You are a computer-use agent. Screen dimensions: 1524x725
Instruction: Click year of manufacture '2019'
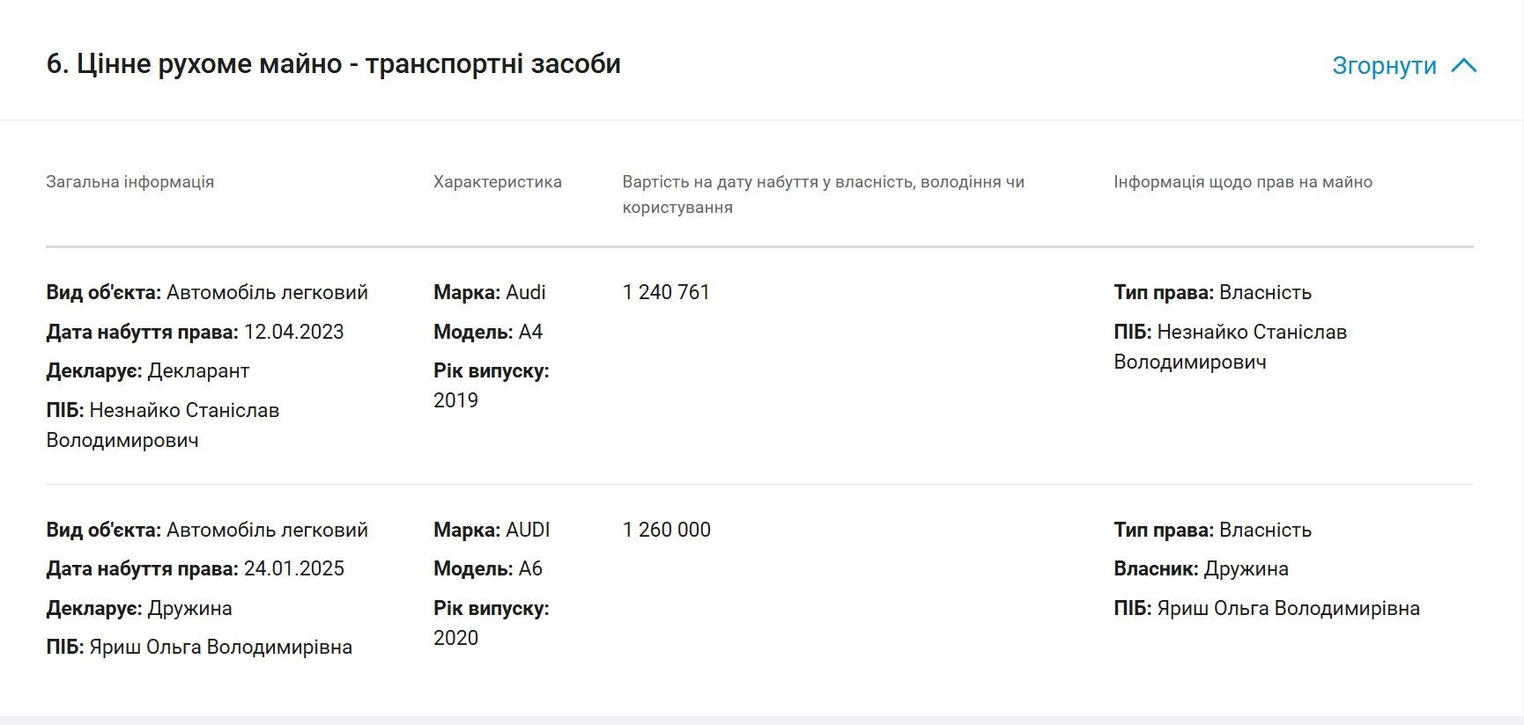pyautogui.click(x=455, y=400)
